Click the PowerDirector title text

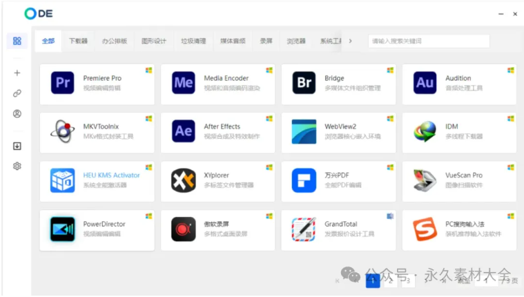104,224
